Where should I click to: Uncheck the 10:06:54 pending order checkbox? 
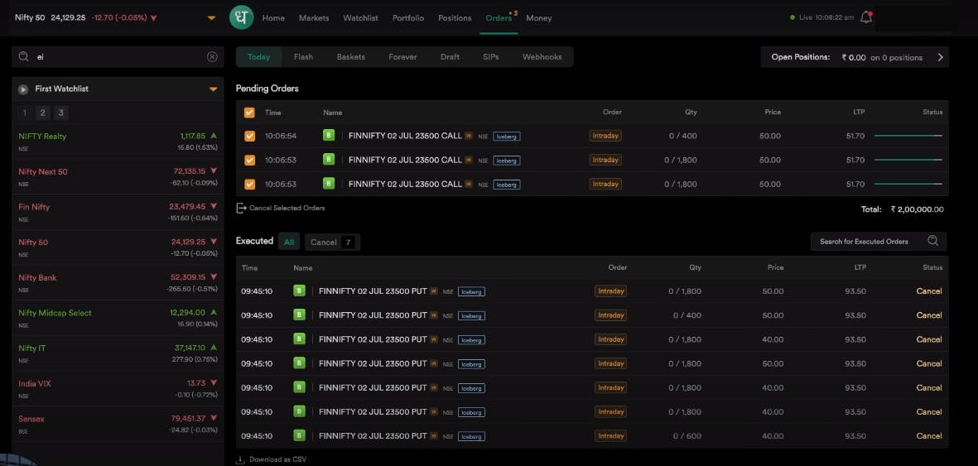[249, 137]
